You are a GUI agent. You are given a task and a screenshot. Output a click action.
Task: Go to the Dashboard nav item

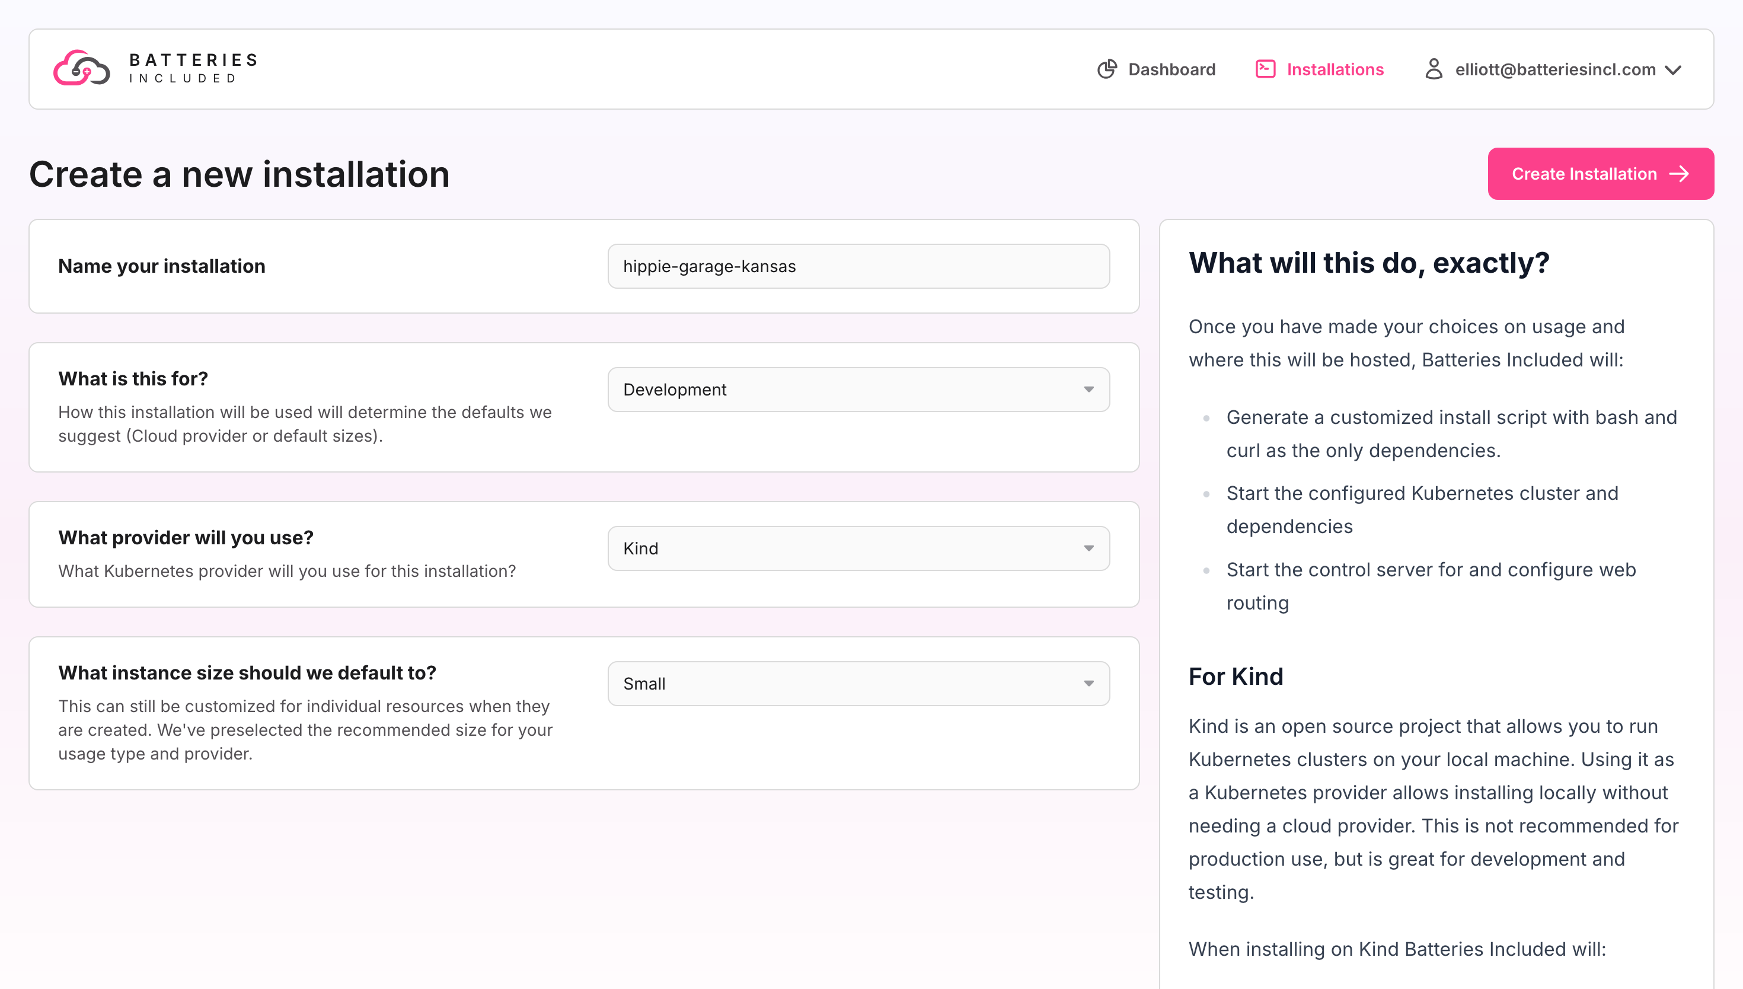pos(1171,69)
